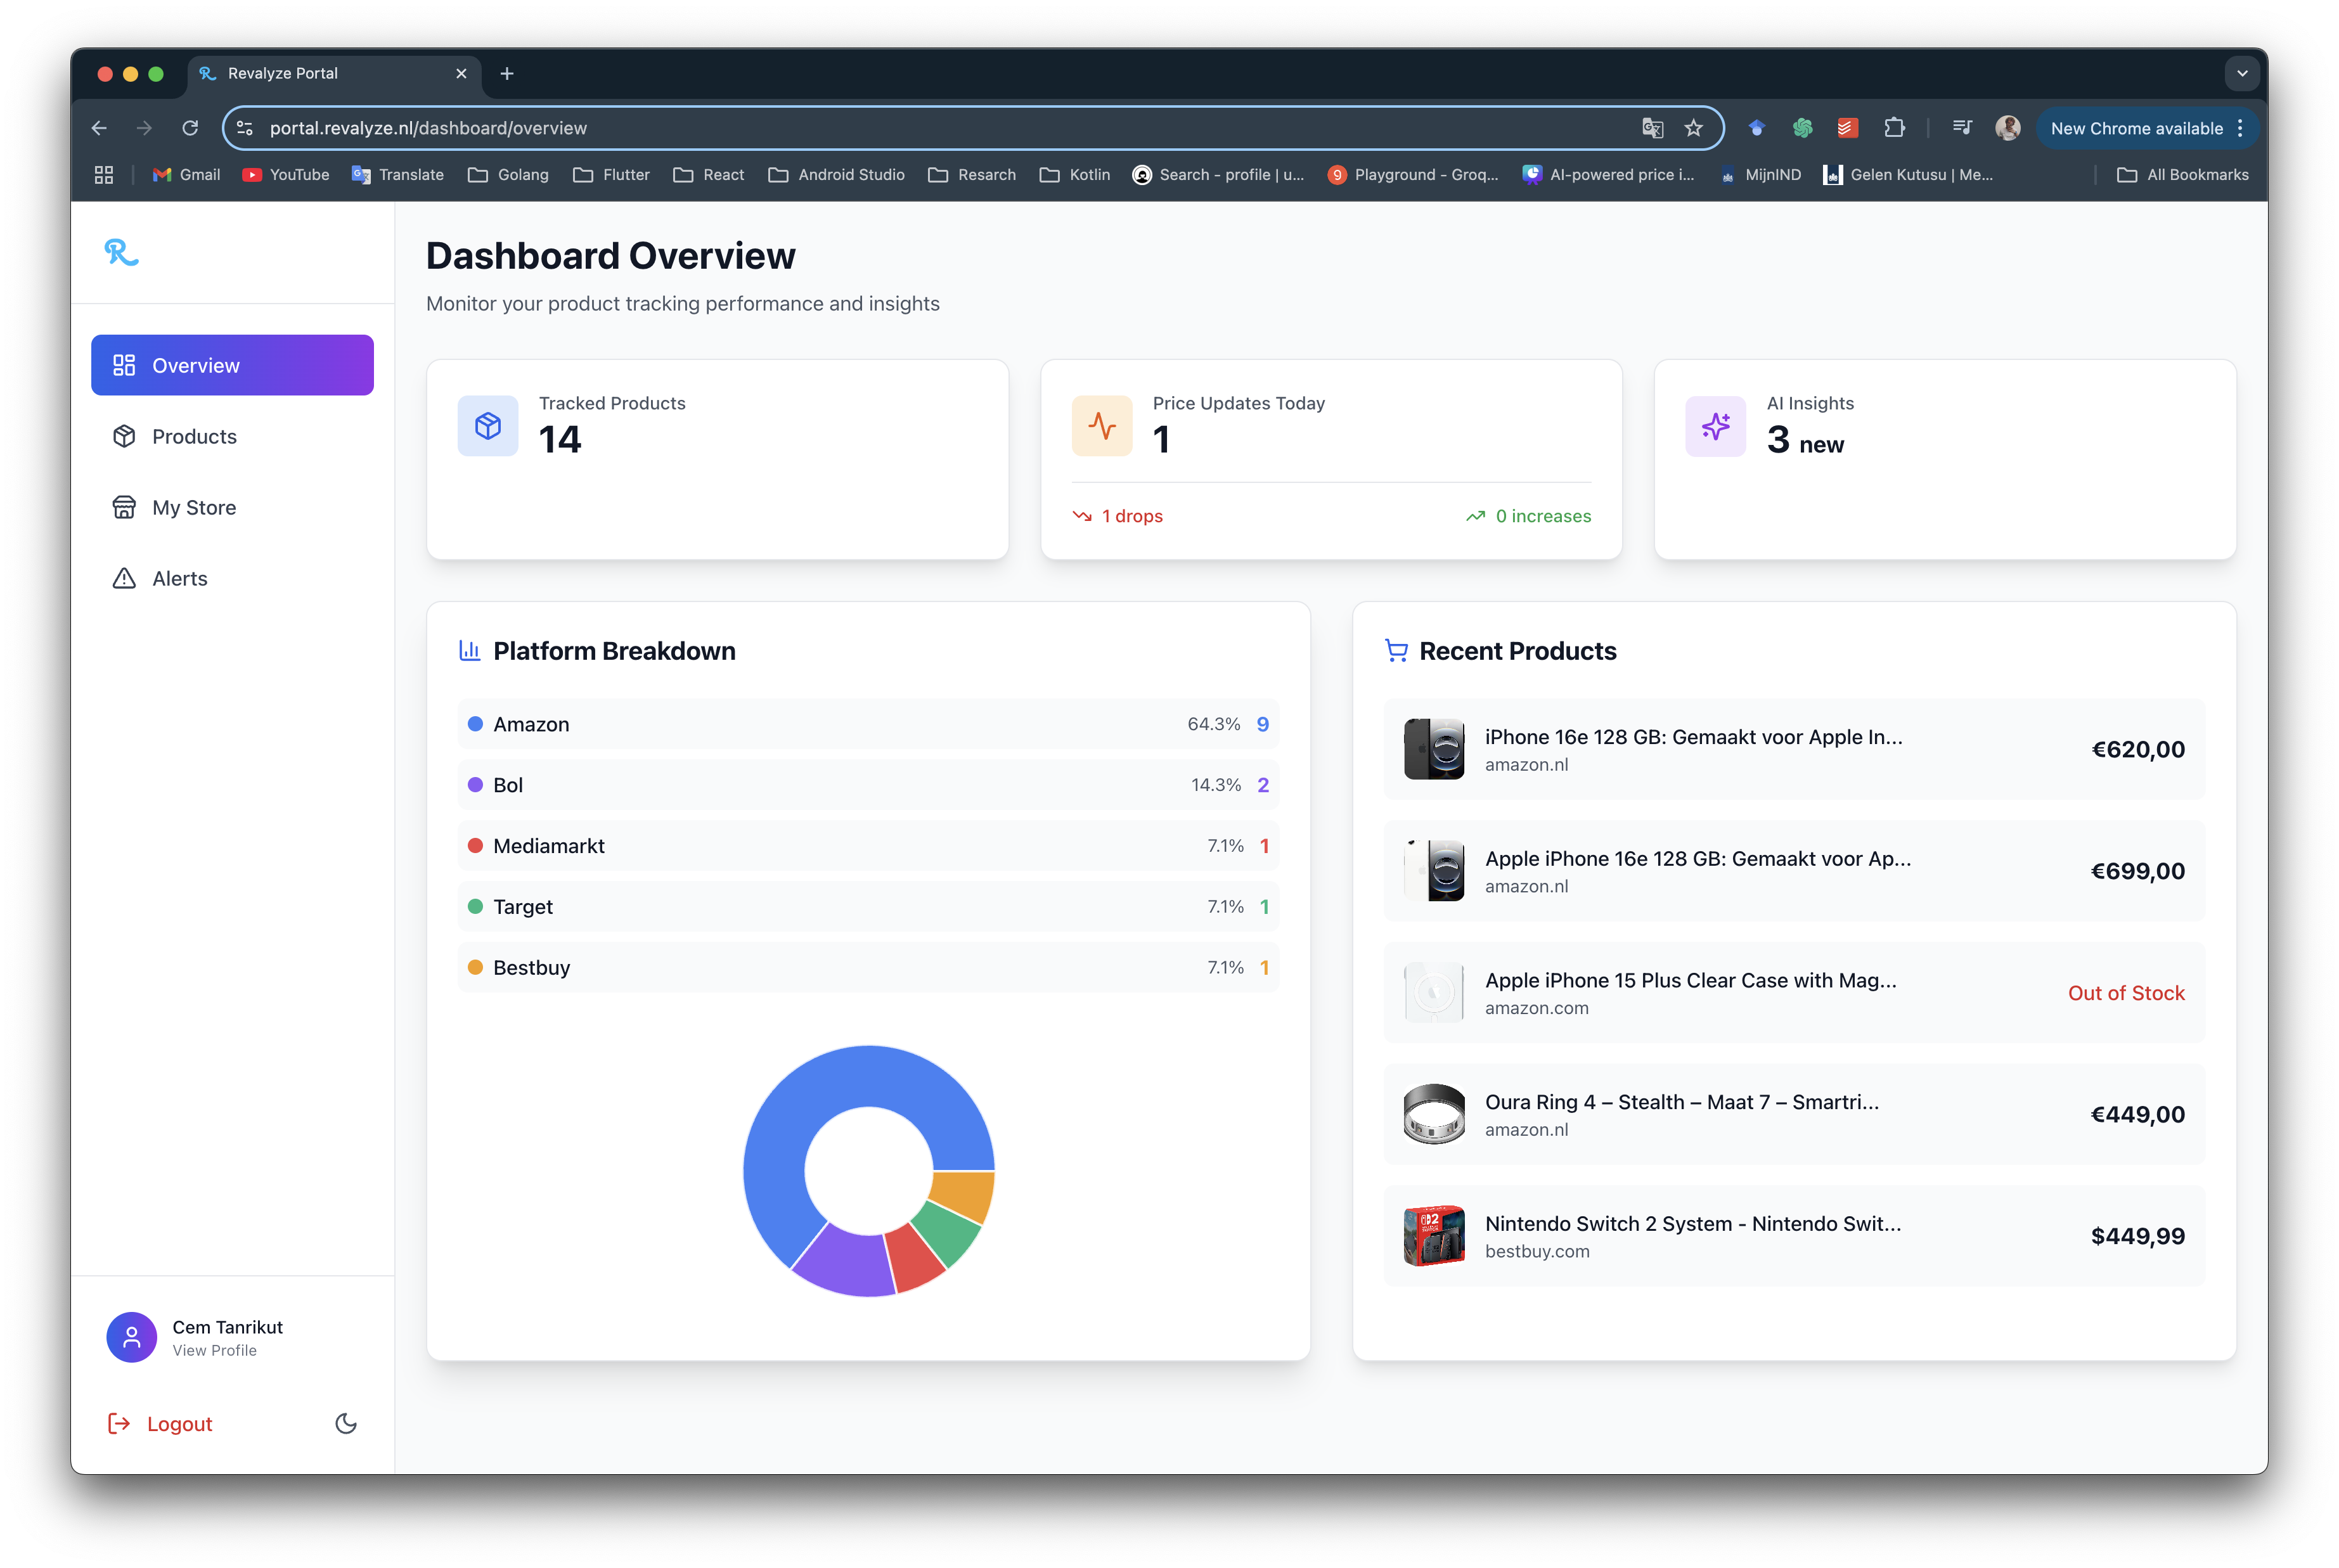Image resolution: width=2339 pixels, height=1568 pixels.
Task: Open the Nintendo Switch 2 product
Action: (x=1794, y=1236)
